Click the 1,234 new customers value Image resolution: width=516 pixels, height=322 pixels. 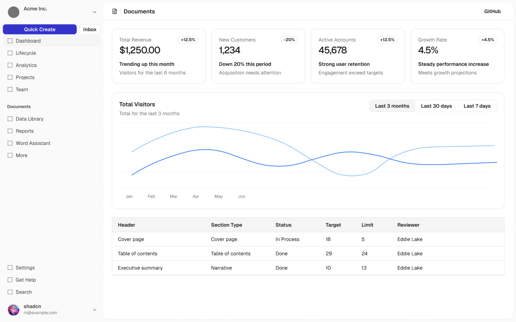coord(230,50)
